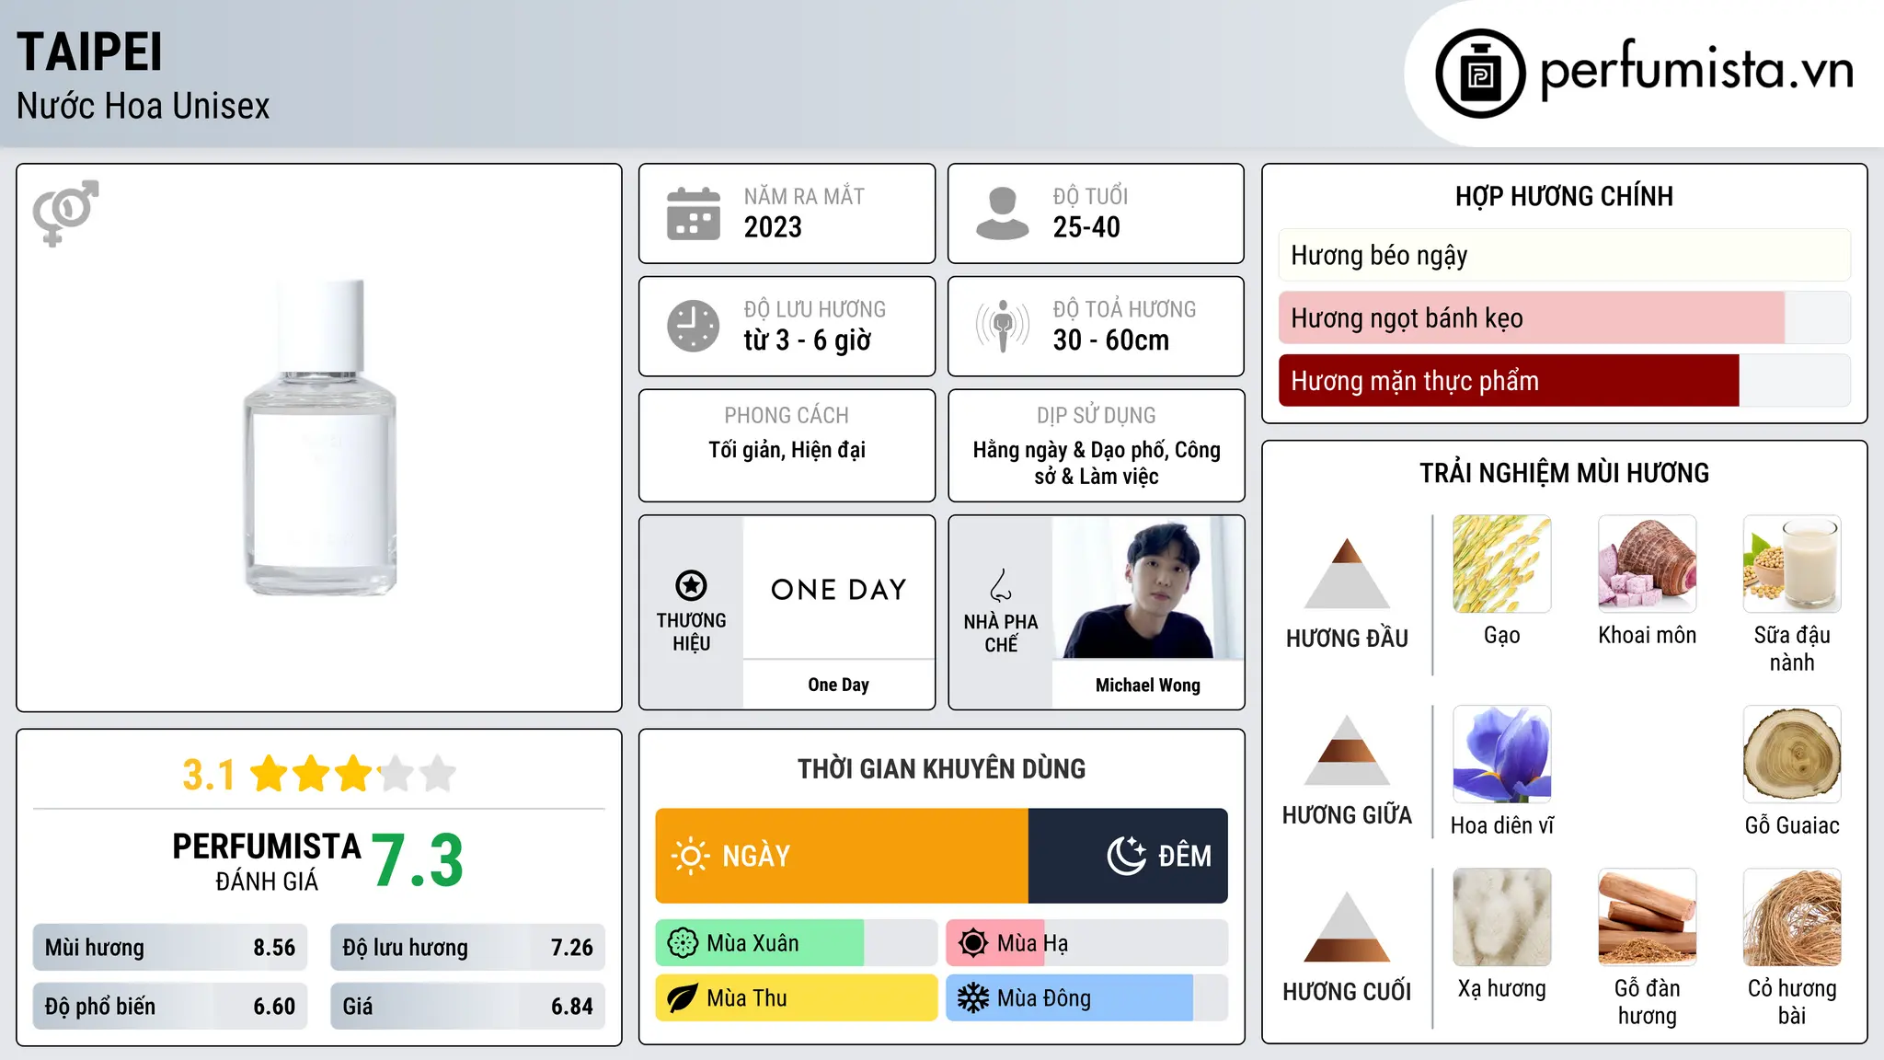The height and width of the screenshot is (1060, 1884).
Task: Click the Sữa đậu nành note image
Action: 1792,564
